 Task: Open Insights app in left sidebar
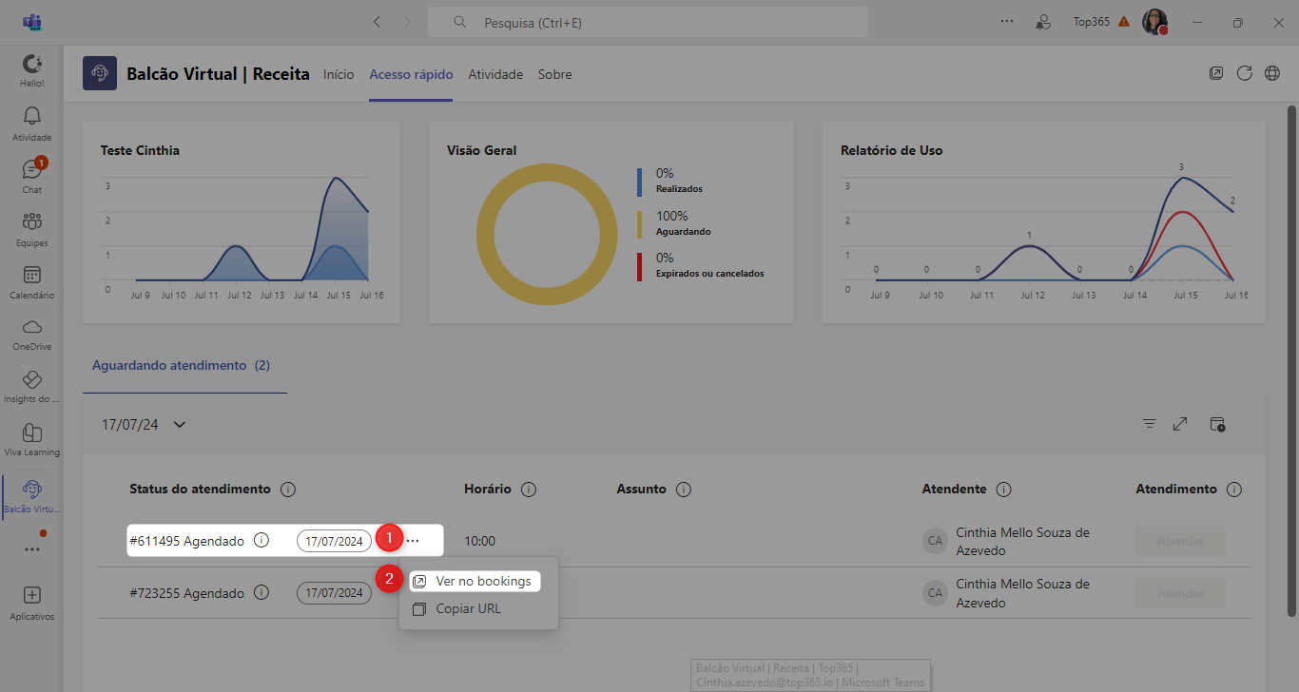[31, 386]
